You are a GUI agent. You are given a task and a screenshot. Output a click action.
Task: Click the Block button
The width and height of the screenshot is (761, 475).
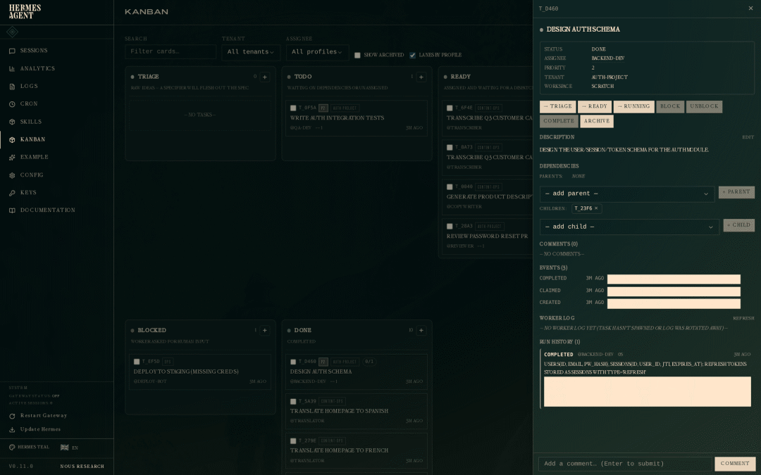click(x=670, y=107)
